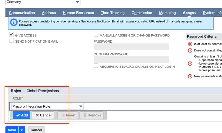Click the Add role button

click(22, 115)
